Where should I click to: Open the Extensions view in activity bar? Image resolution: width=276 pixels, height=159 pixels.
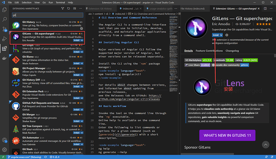(4, 48)
